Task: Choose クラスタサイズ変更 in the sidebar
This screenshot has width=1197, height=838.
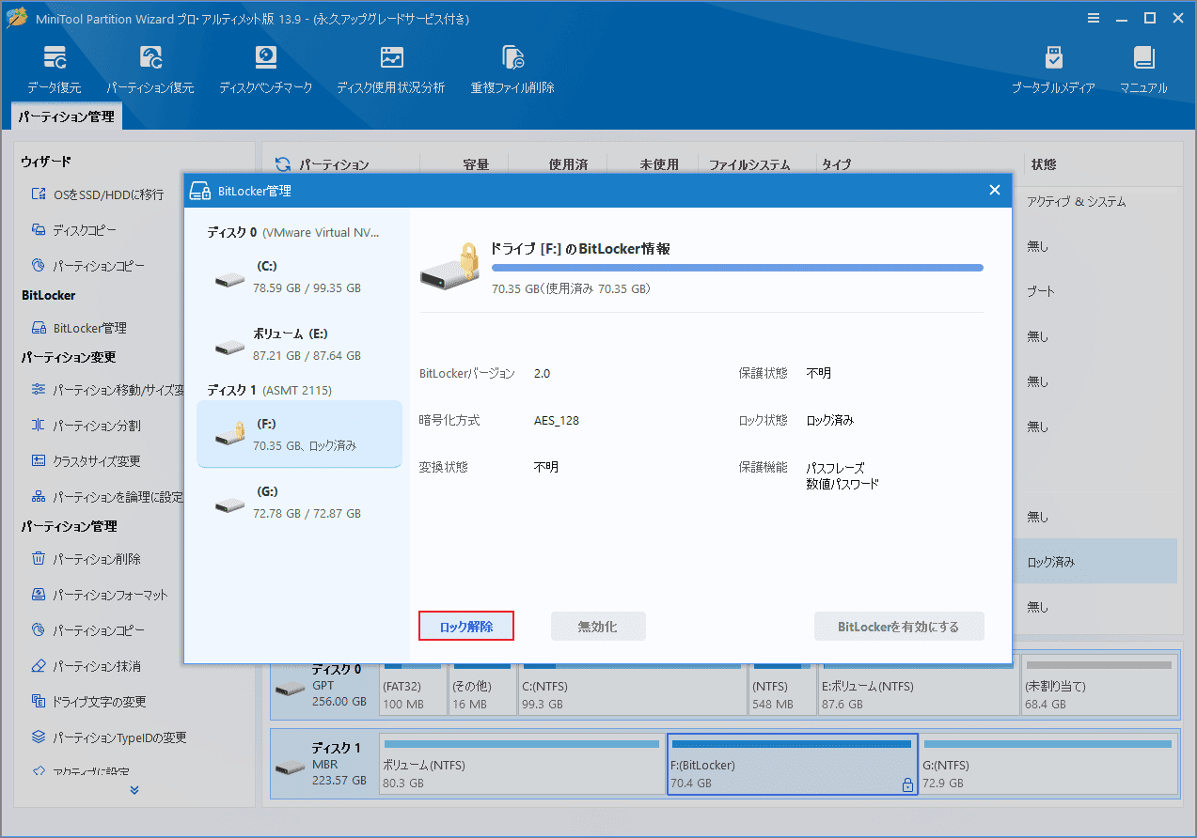Action: point(86,461)
